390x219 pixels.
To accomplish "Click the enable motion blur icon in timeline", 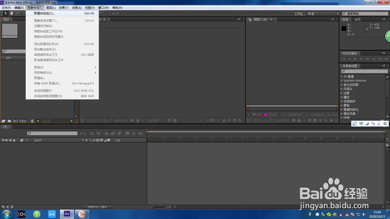I will click(119, 133).
